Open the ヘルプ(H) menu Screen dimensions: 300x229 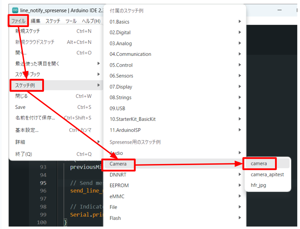pos(91,21)
